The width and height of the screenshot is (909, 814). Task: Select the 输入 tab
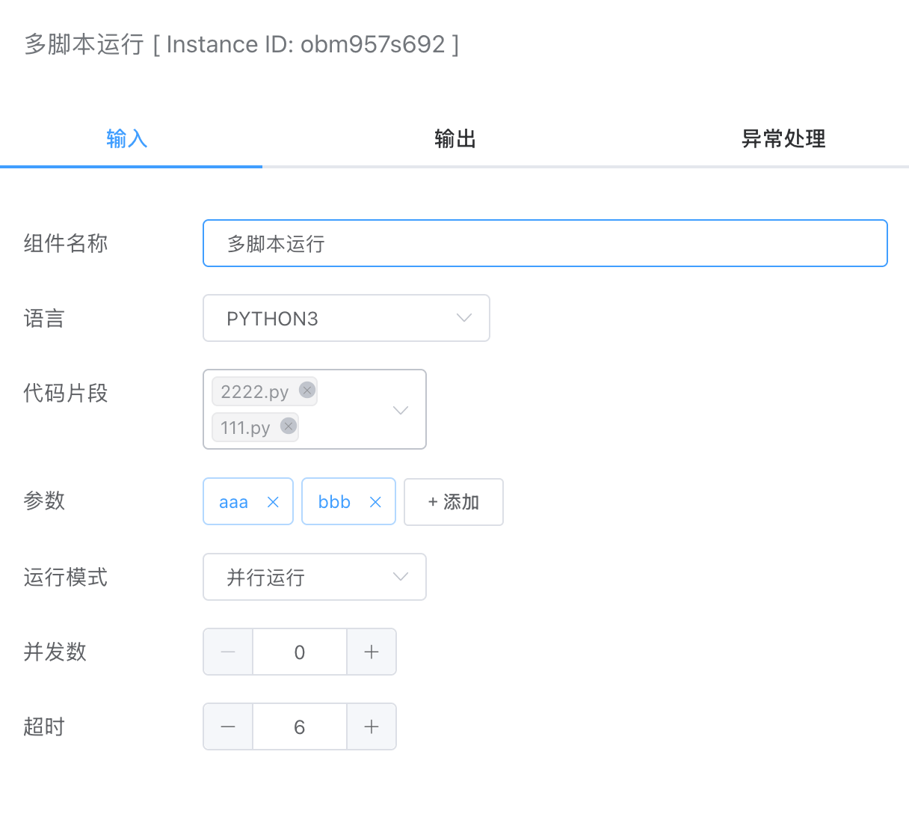[x=127, y=138]
